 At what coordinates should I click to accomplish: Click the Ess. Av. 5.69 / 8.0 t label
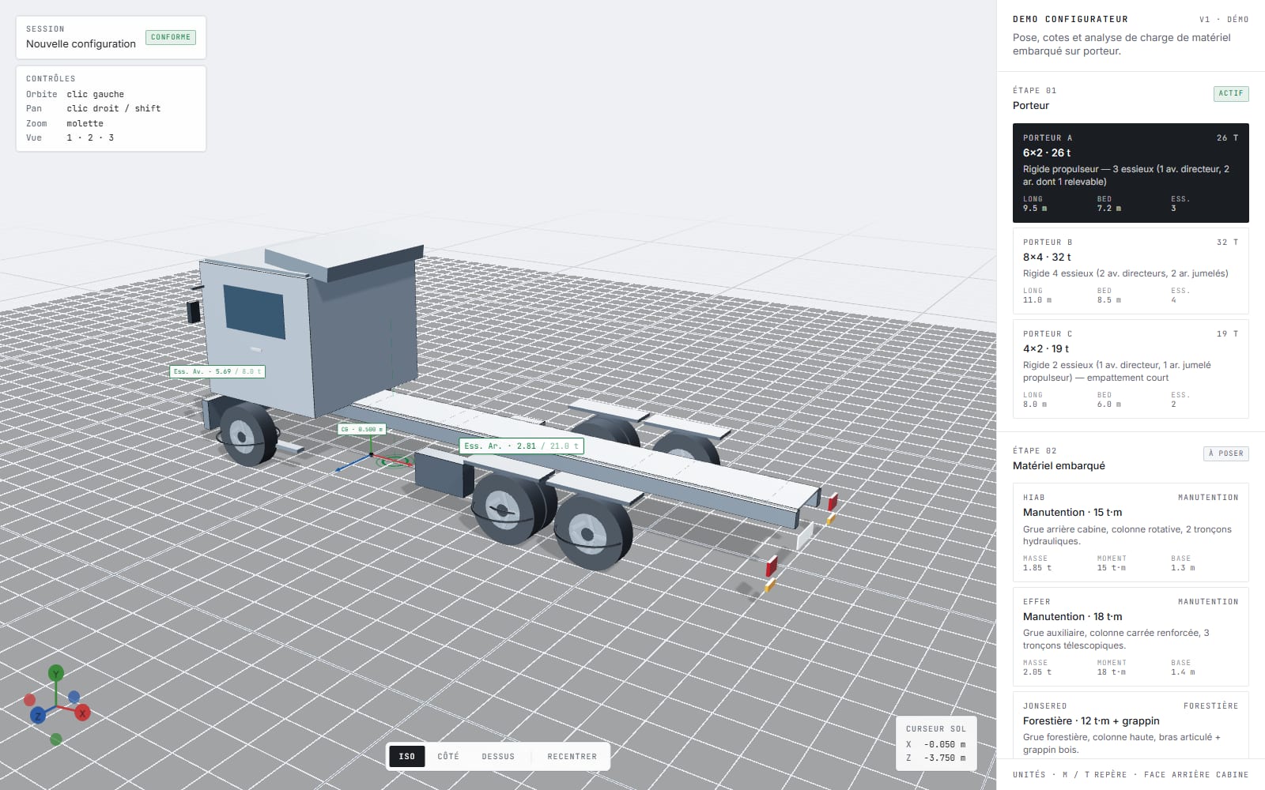(217, 371)
